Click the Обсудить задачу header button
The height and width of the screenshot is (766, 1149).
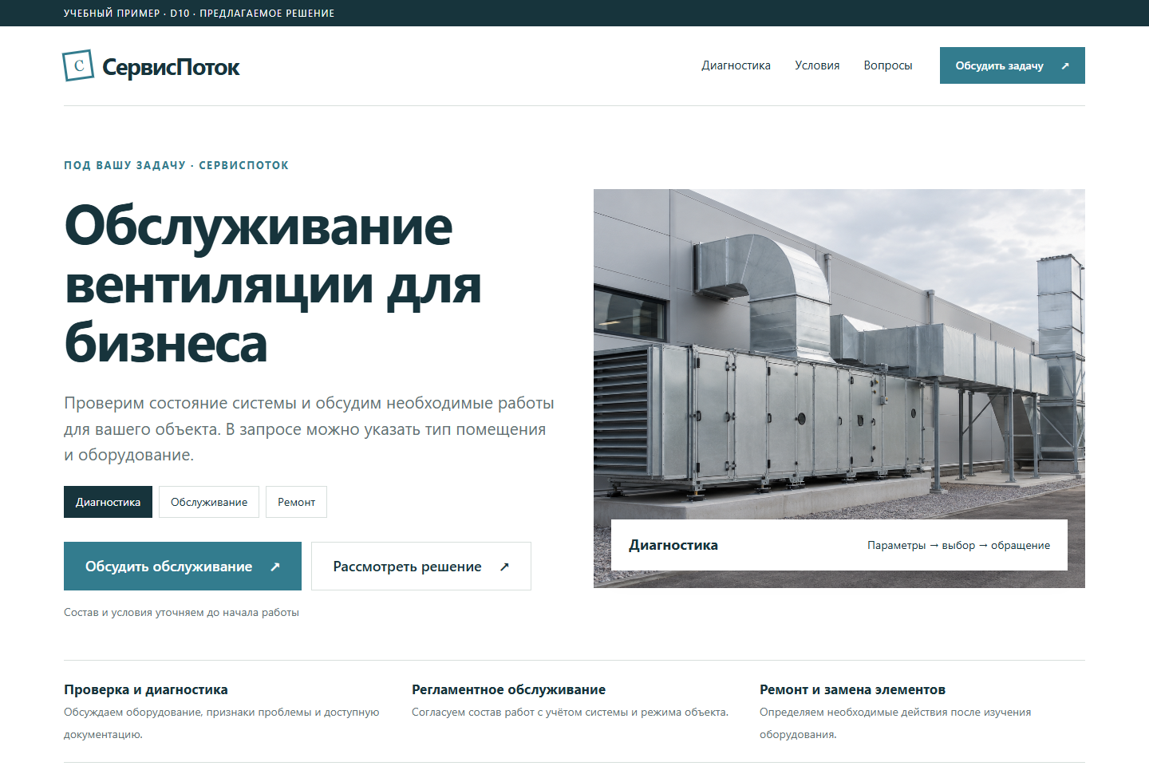(x=1012, y=65)
